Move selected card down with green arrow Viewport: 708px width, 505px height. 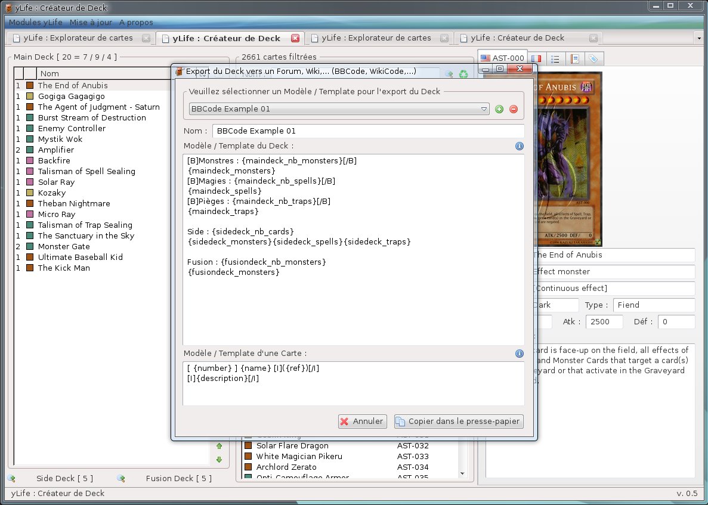[219, 460]
